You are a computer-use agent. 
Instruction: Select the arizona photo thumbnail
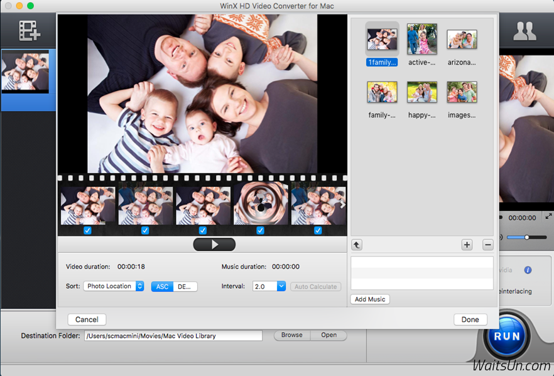(462, 39)
